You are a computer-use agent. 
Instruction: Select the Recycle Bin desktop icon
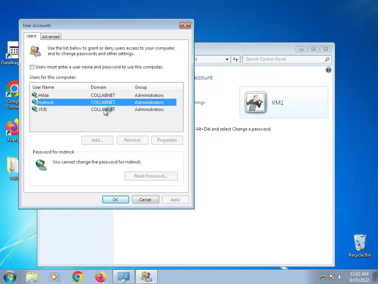click(x=360, y=246)
